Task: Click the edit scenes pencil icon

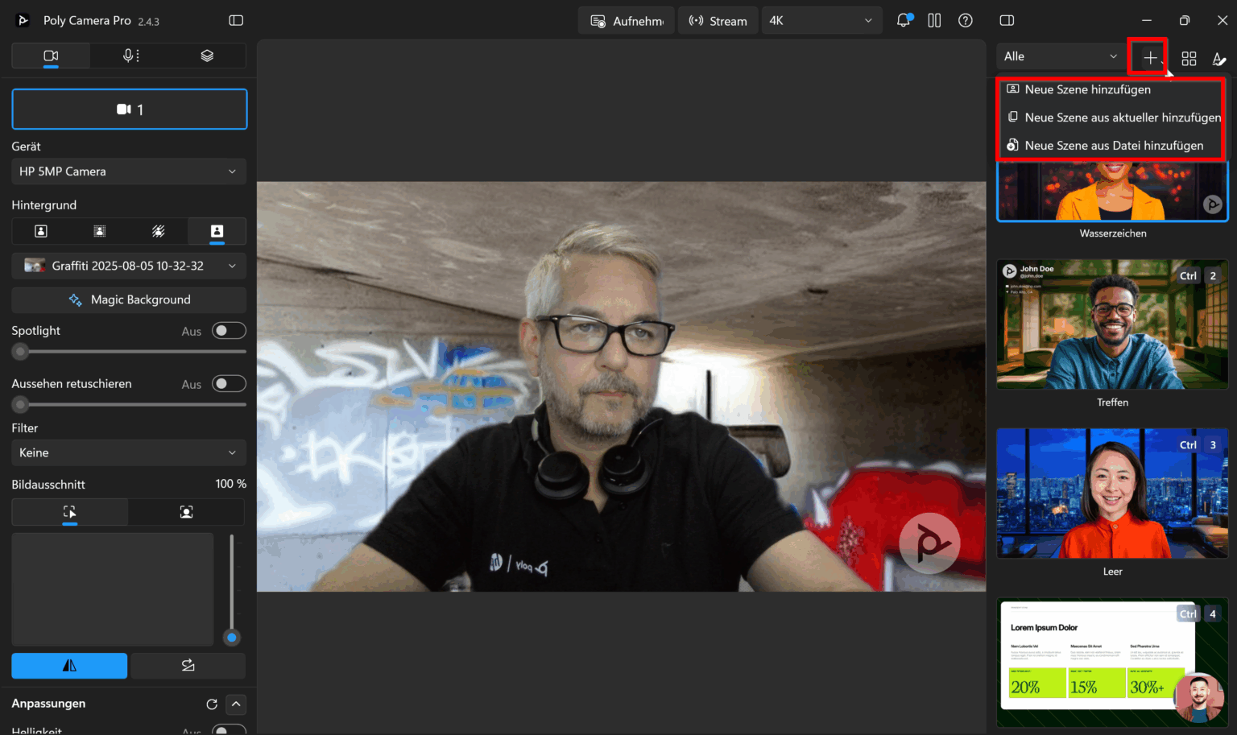Action: (1218, 58)
